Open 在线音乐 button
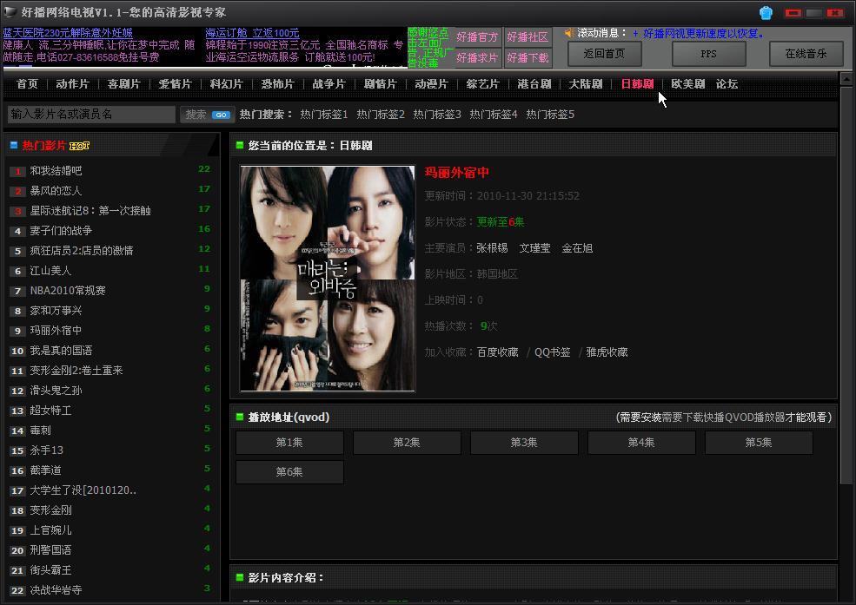The image size is (856, 605). coord(806,54)
